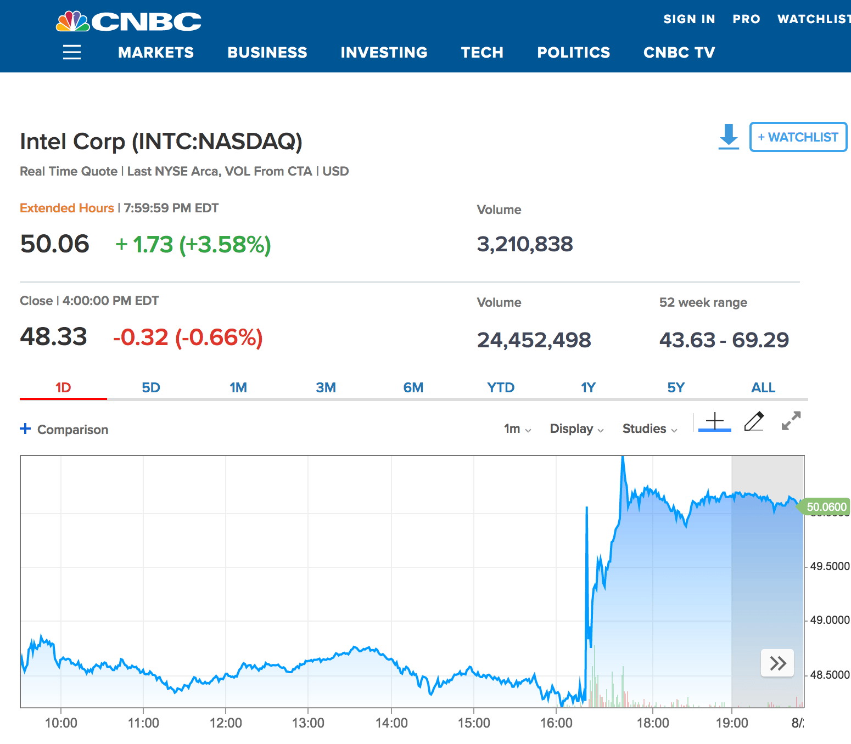This screenshot has height=744, width=851.
Task: Activate the crosshair chart tool
Action: [714, 422]
